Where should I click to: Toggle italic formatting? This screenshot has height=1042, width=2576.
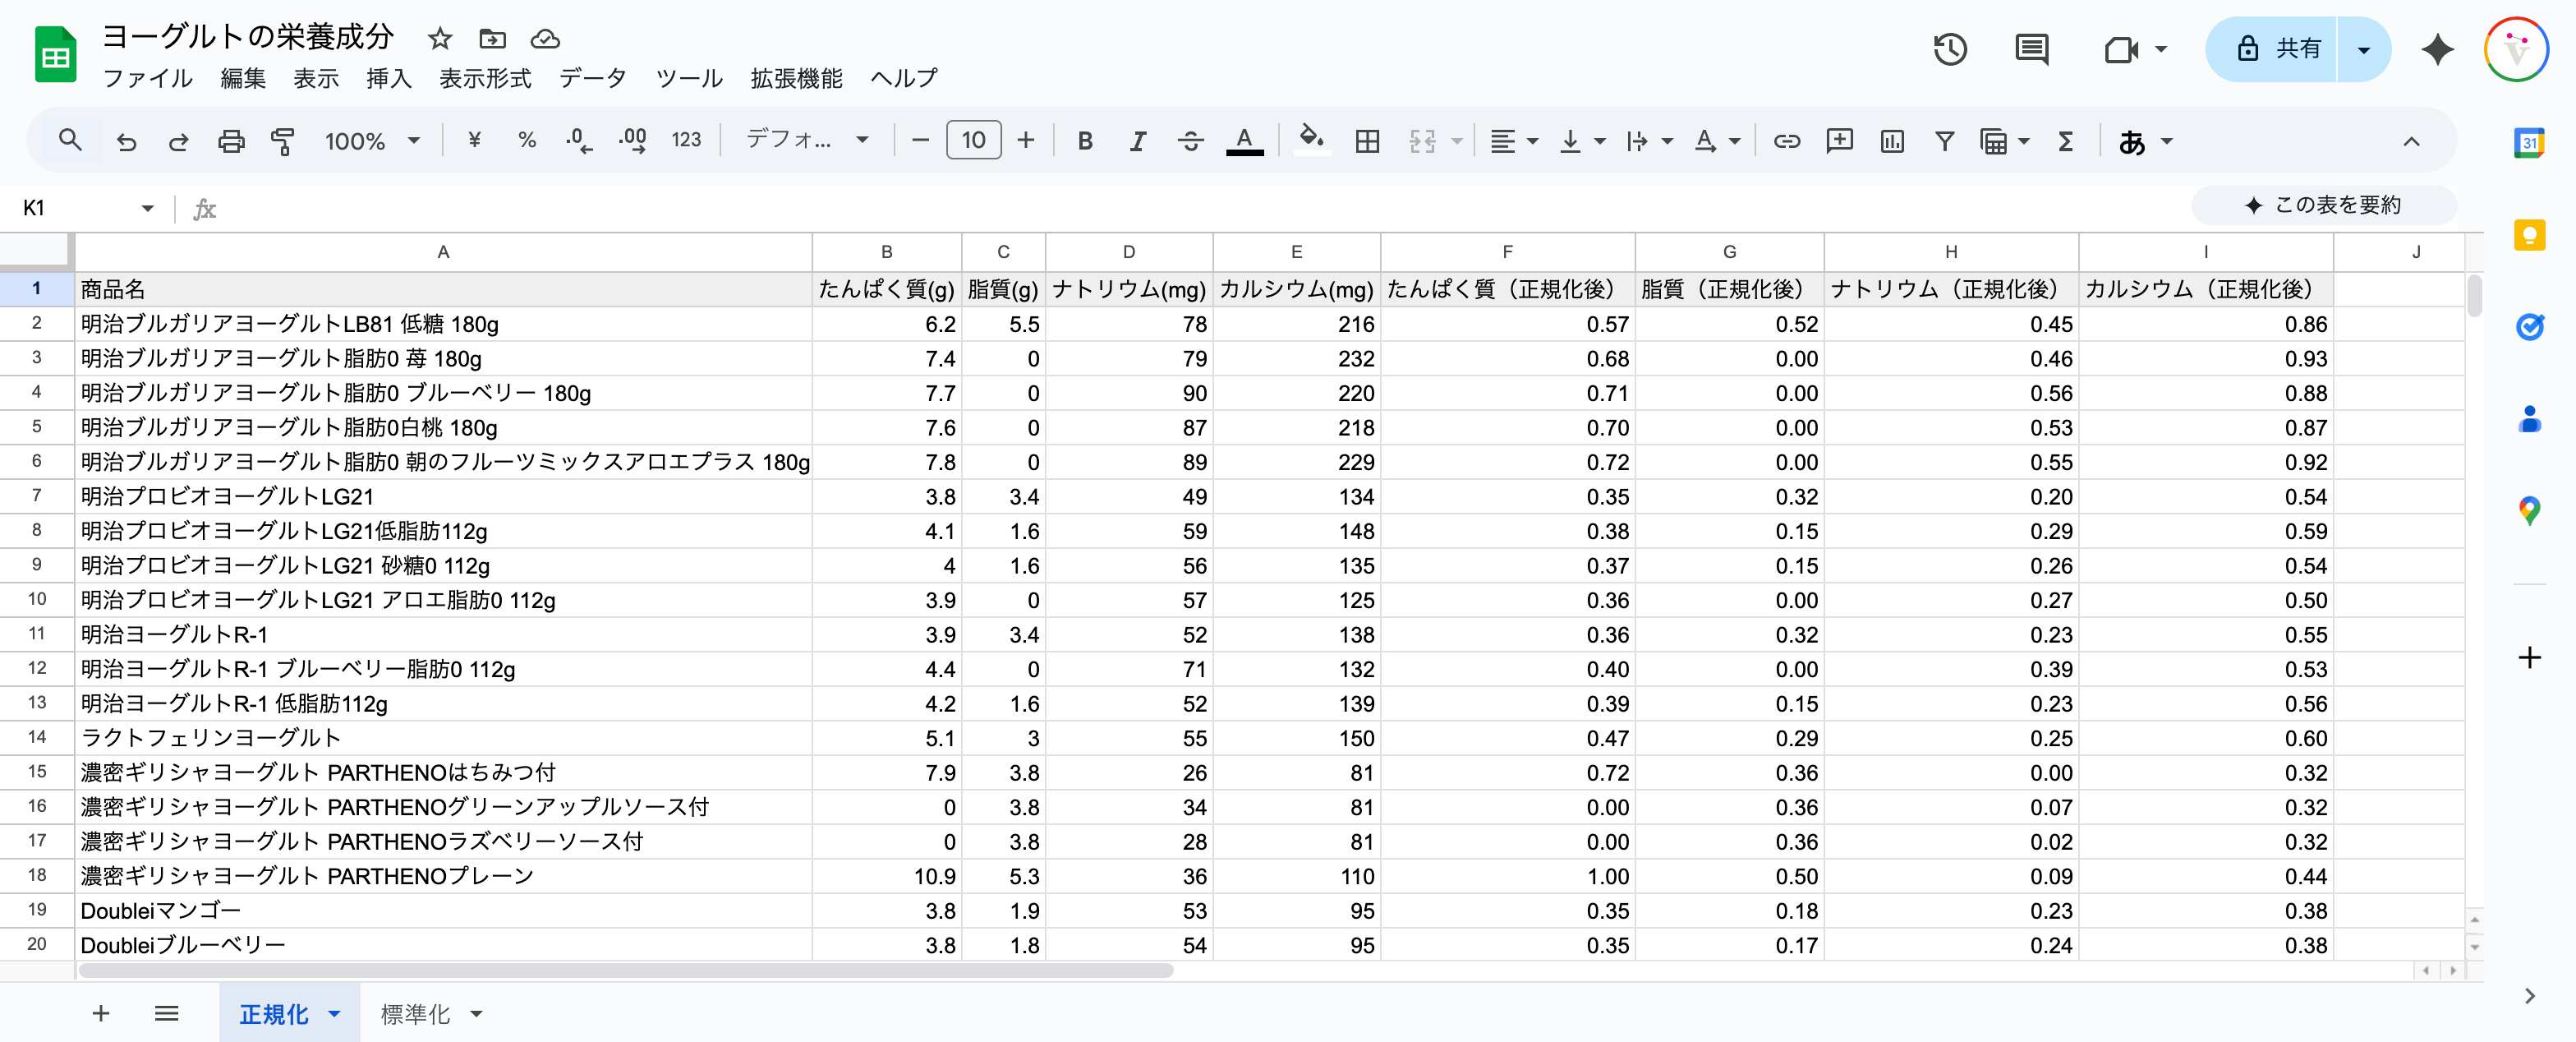point(1137,141)
